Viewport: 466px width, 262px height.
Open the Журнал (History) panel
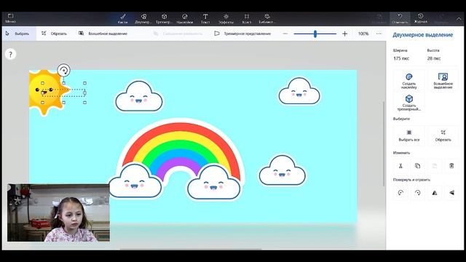click(421, 18)
